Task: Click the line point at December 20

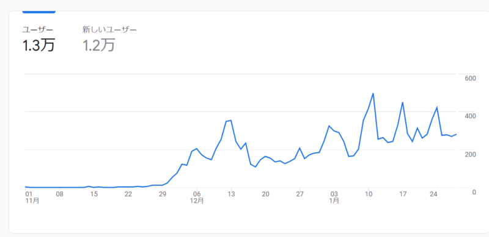Action: coord(265,157)
